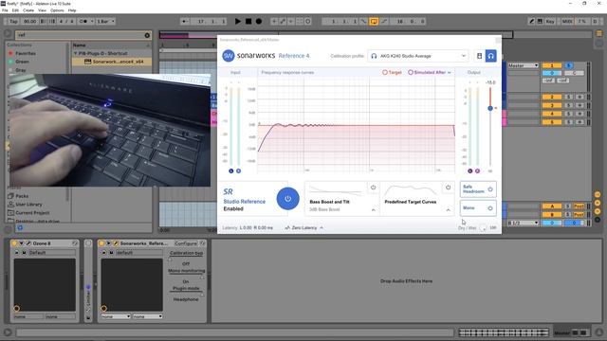Unfold the Sonarworks device parameters triangle
This screenshot has width=607, height=341.
[x=109, y=243]
